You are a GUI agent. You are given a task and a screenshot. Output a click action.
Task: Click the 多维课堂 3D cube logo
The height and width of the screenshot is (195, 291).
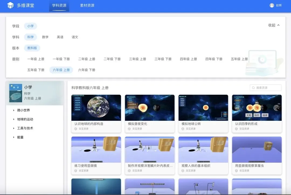[x=11, y=5]
